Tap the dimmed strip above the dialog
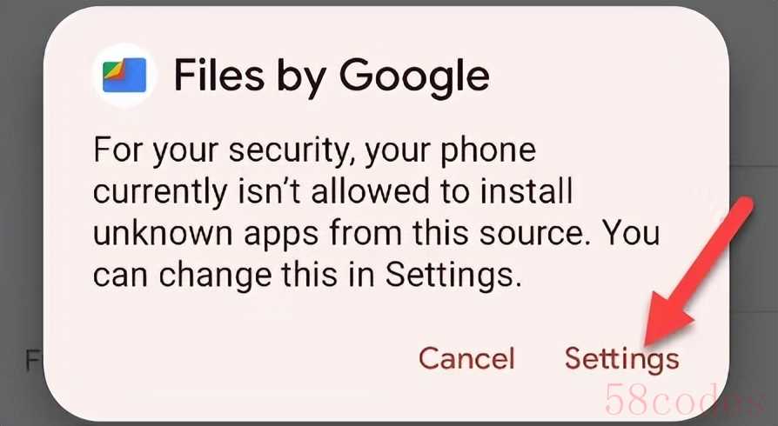The image size is (778, 426). 389,3
